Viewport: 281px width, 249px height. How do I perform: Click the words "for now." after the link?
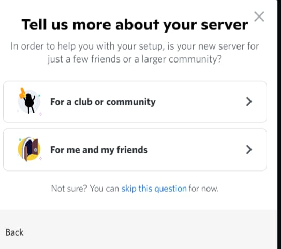pos(203,189)
